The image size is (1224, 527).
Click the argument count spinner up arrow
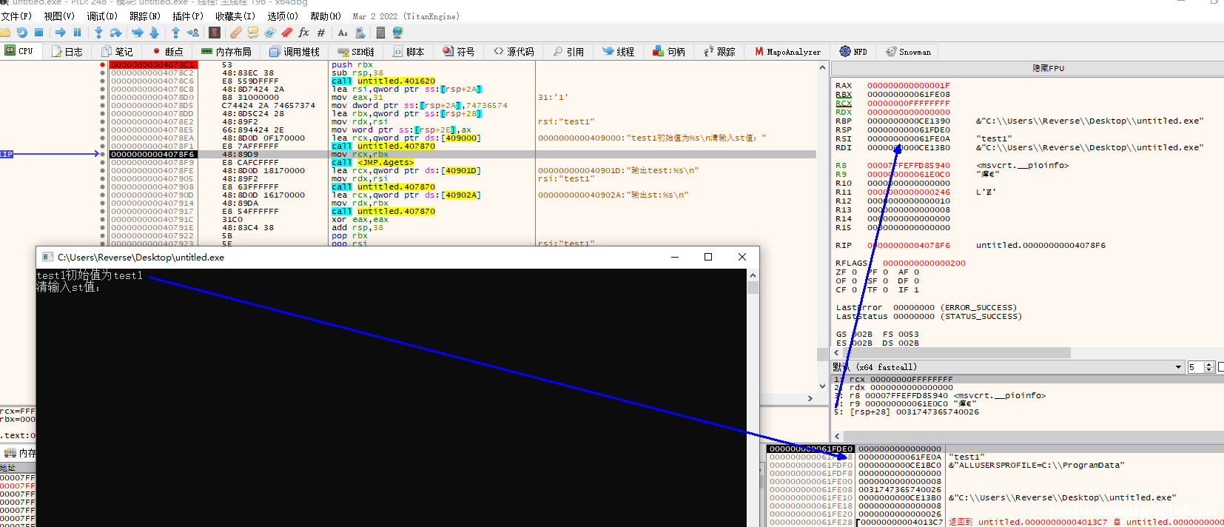pyautogui.click(x=1209, y=364)
